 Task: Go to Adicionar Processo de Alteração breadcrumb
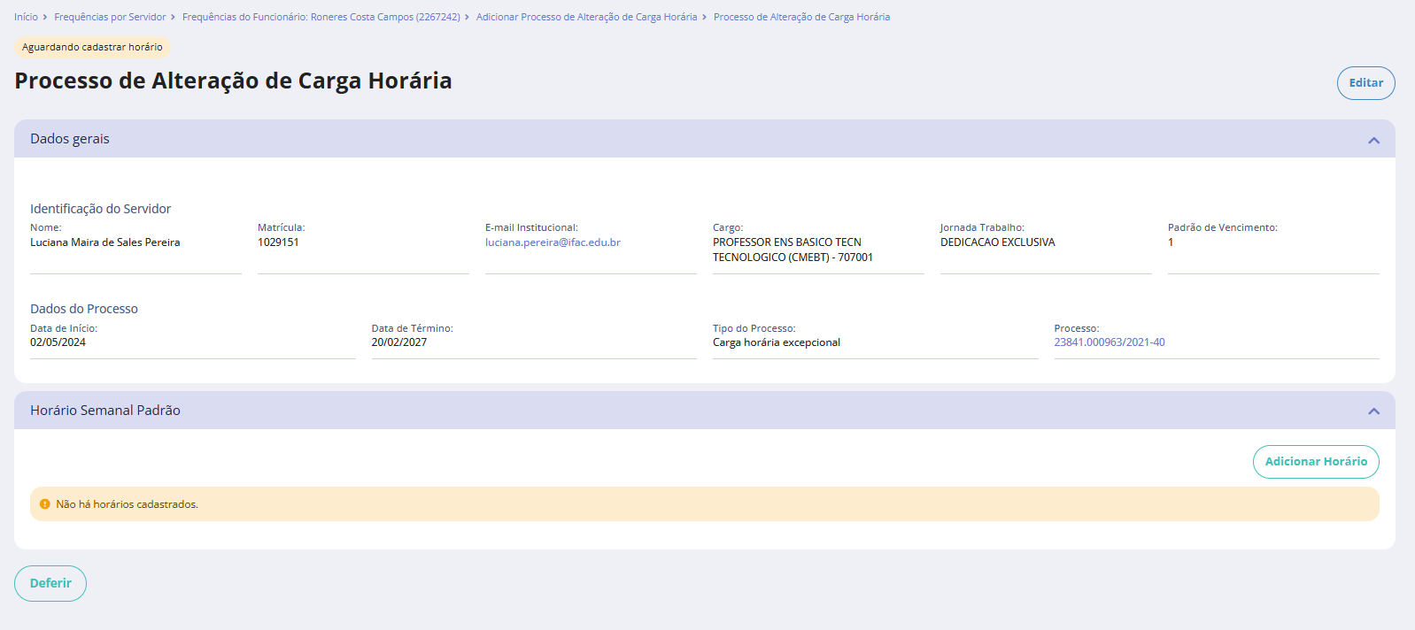pos(586,17)
